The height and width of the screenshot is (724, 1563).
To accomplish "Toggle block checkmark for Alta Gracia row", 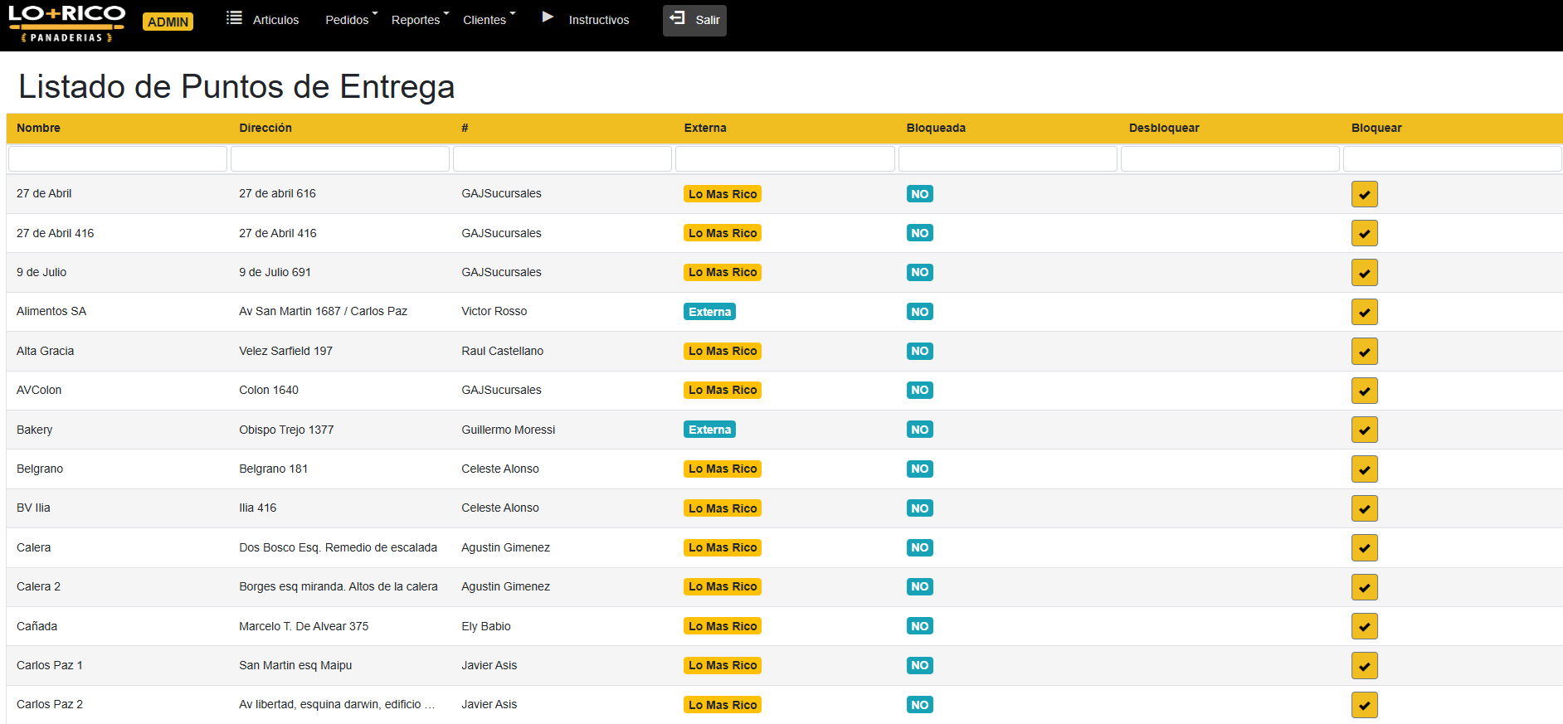I will [1364, 352].
